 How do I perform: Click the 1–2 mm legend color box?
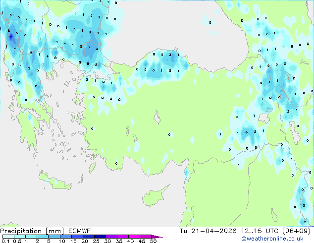point(31,237)
